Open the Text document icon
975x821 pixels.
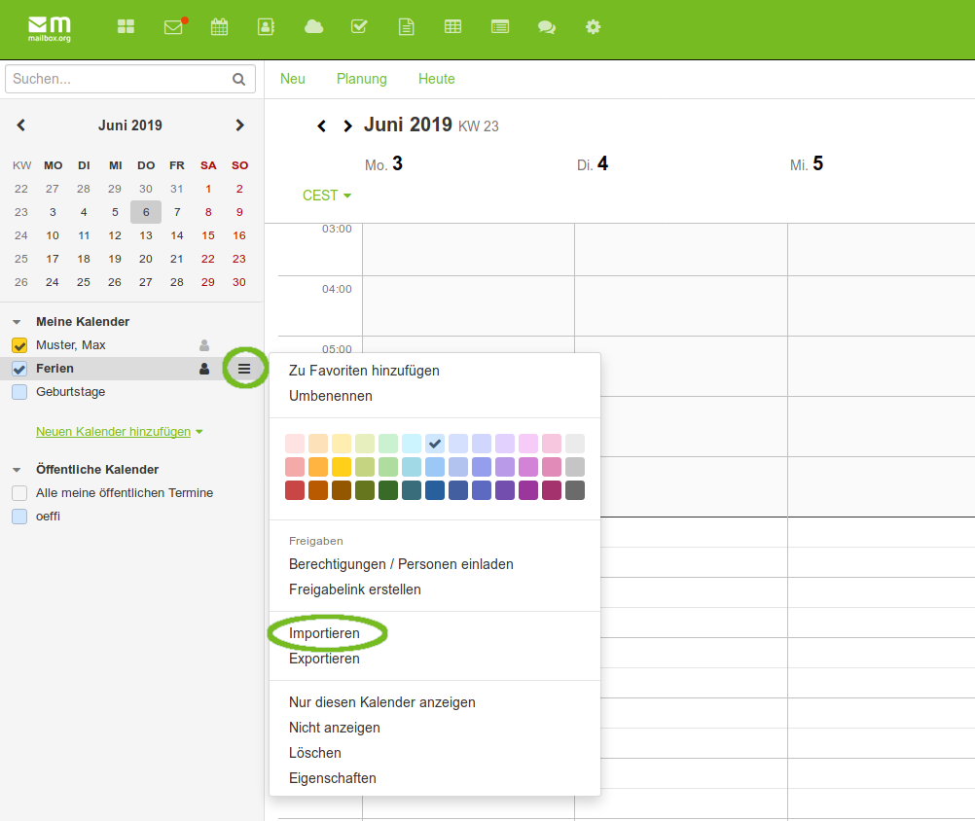click(406, 26)
